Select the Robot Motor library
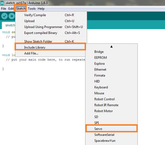 pos(111,111)
